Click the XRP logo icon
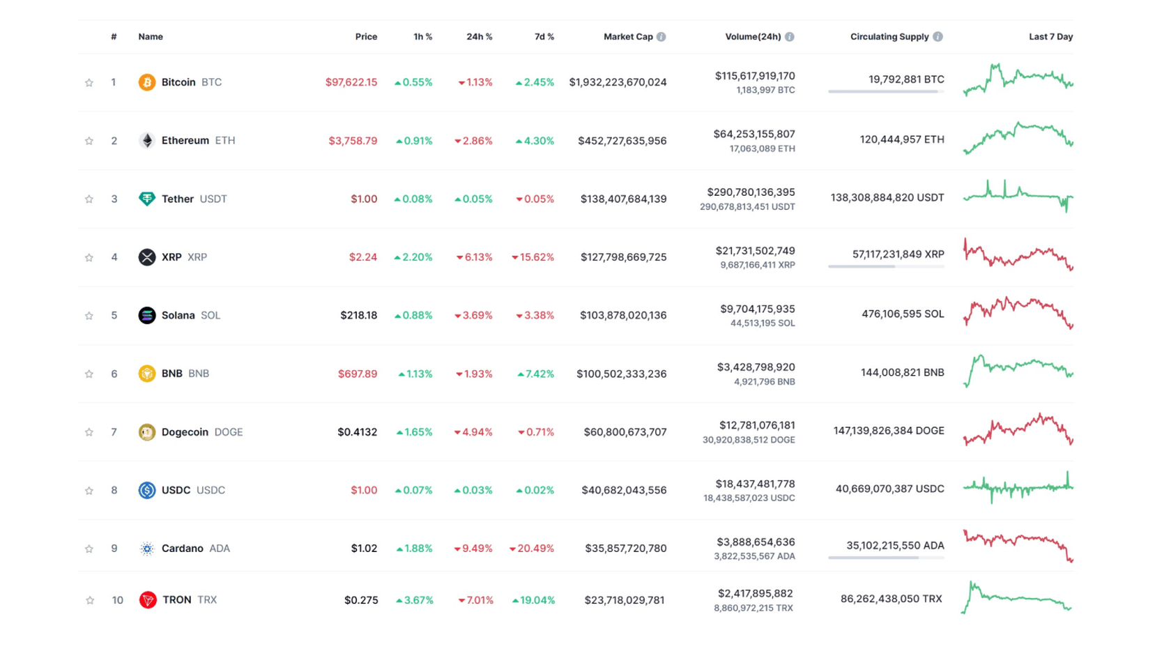 pos(146,257)
